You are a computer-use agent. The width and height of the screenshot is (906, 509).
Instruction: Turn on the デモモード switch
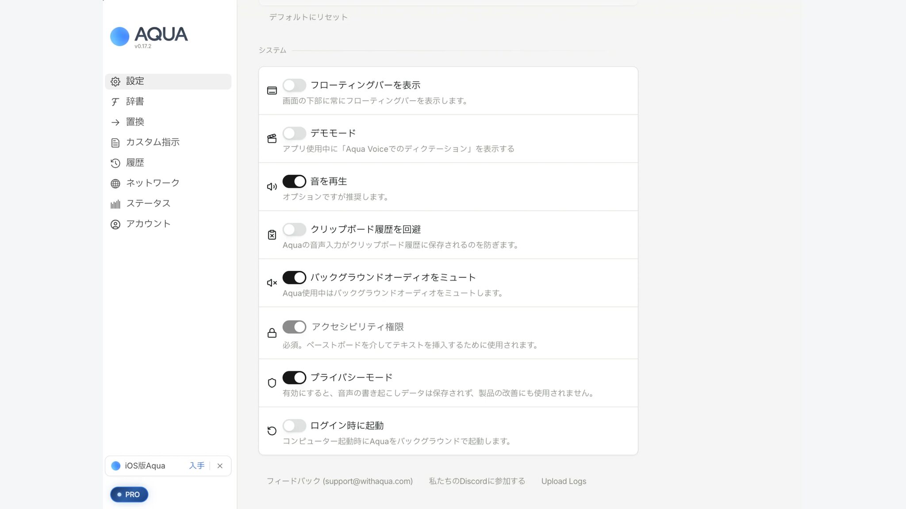(294, 133)
